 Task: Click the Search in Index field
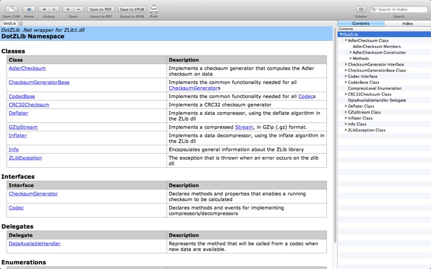tap(399, 9)
